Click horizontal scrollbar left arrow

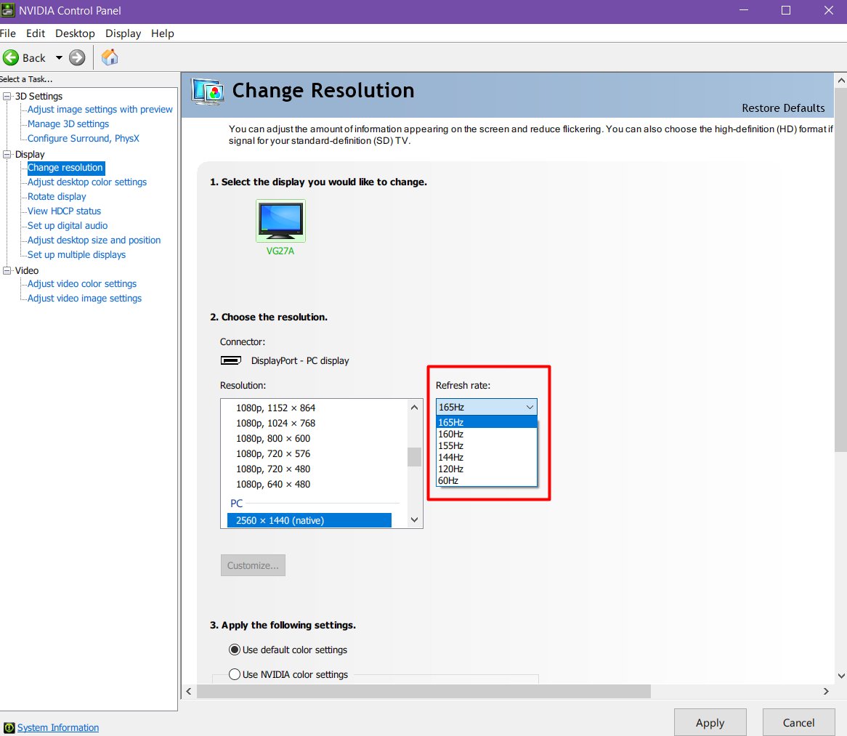189,691
